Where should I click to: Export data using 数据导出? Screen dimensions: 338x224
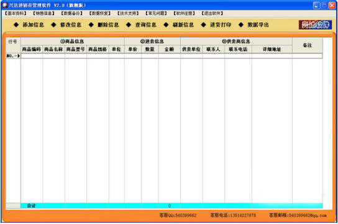pyautogui.click(x=253, y=25)
